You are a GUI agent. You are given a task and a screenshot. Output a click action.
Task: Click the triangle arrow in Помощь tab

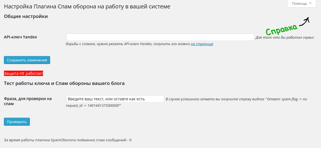click(x=310, y=4)
